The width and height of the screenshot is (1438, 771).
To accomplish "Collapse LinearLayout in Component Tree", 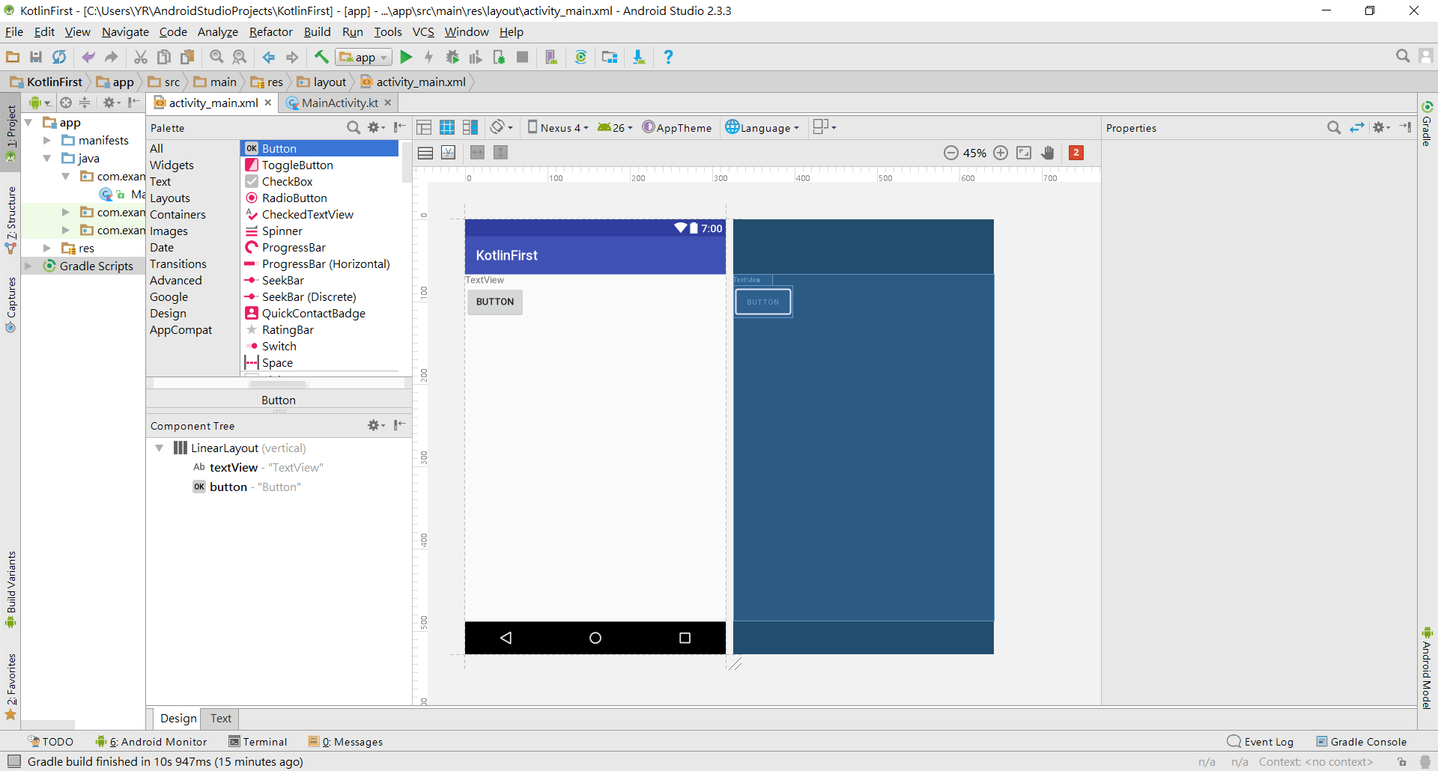I will click(x=159, y=448).
